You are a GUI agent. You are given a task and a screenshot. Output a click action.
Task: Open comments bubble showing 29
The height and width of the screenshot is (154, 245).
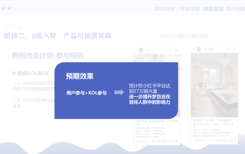coord(232,140)
